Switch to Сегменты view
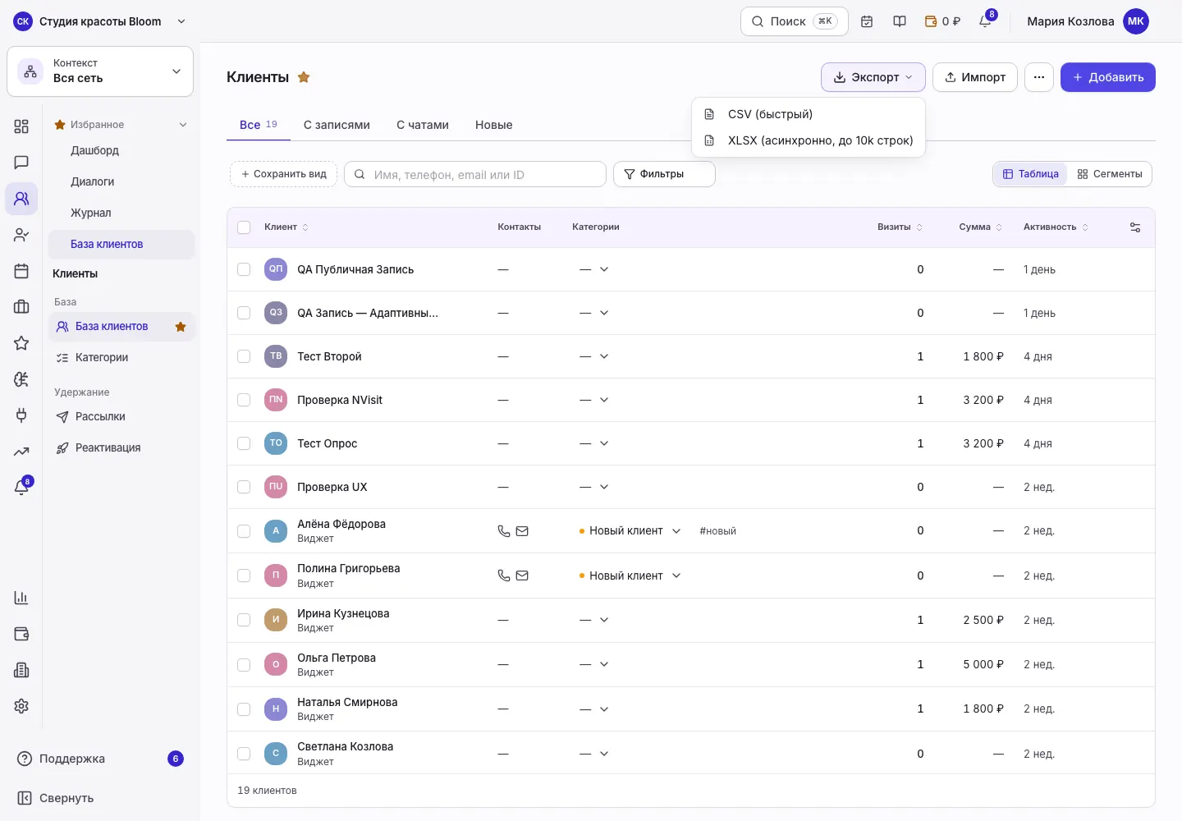Screen dimensions: 1182x821 point(1110,174)
